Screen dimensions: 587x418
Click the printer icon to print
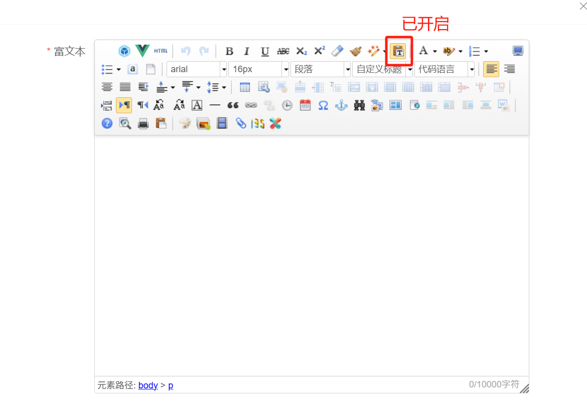pos(143,123)
